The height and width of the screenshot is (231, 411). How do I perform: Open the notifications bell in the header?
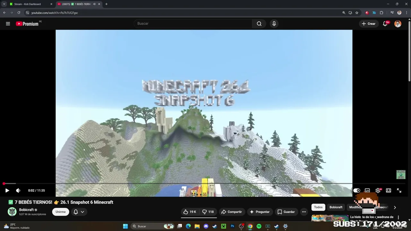tap(385, 24)
